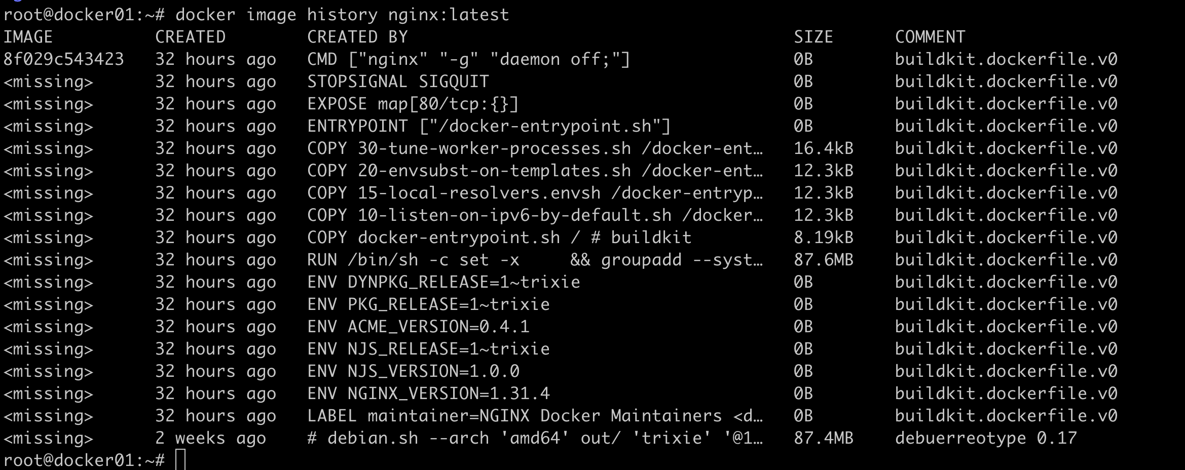Viewport: 1185px width, 470px height.
Task: Click ENV NGINX_VERSION=1.31.4 text
Action: [428, 394]
